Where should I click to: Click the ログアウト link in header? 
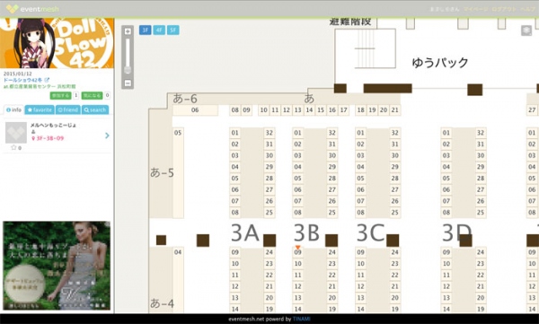tap(504, 9)
